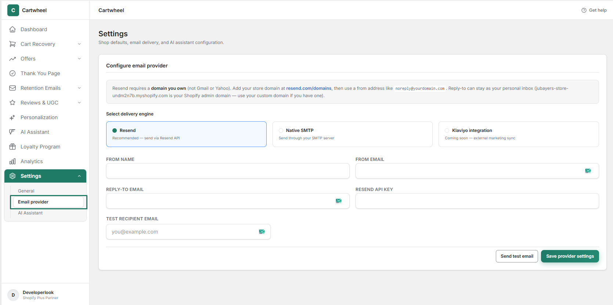This screenshot has width=613, height=305.
Task: Click the Reviews & UGC star icon
Action: pyautogui.click(x=12, y=103)
